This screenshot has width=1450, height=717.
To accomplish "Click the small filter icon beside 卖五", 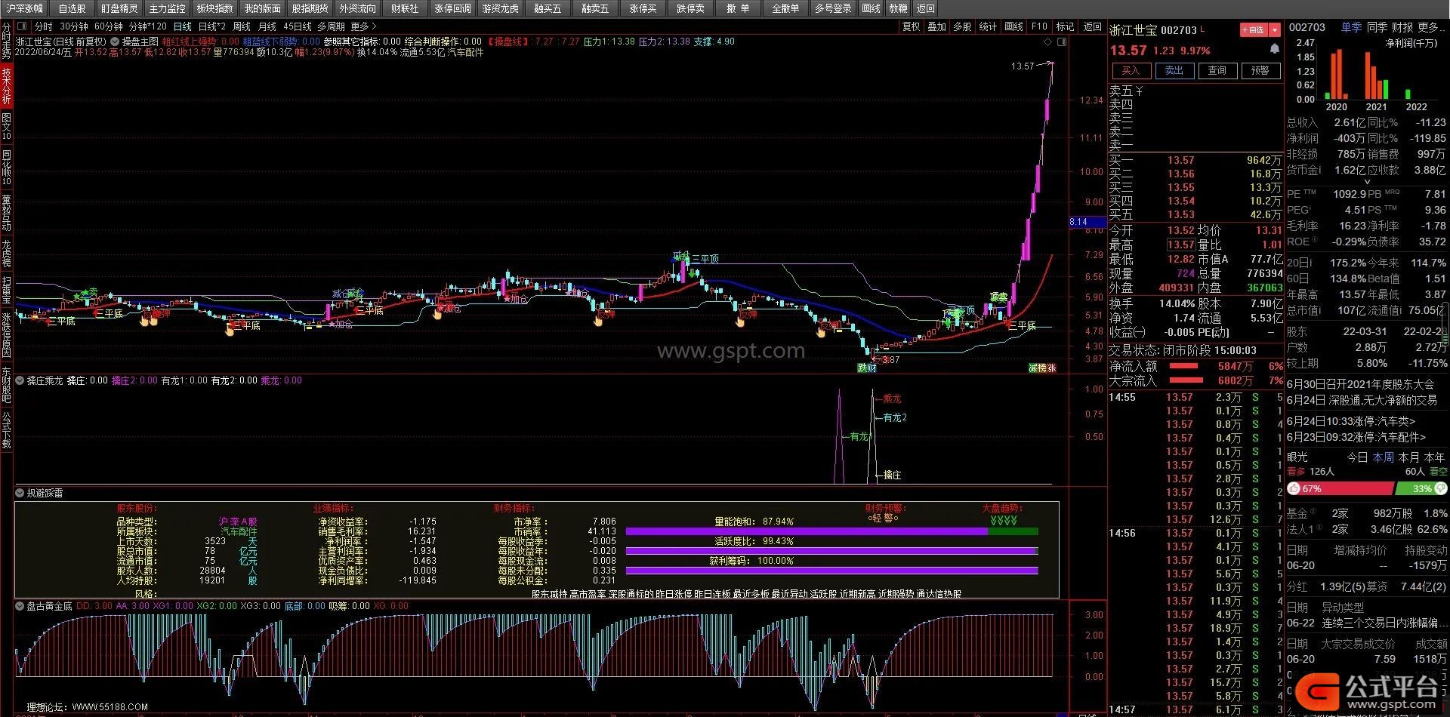I will (x=1139, y=91).
